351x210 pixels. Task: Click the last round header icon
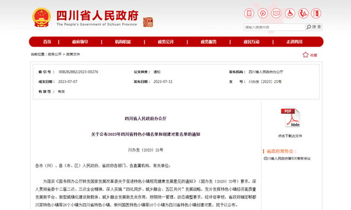[x=316, y=13]
